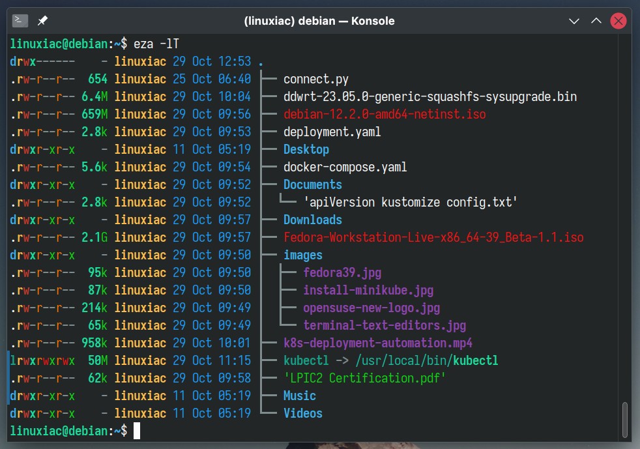Screen dimensions: 640x449
Task: Maximize window with up chevron
Action: pyautogui.click(x=596, y=20)
